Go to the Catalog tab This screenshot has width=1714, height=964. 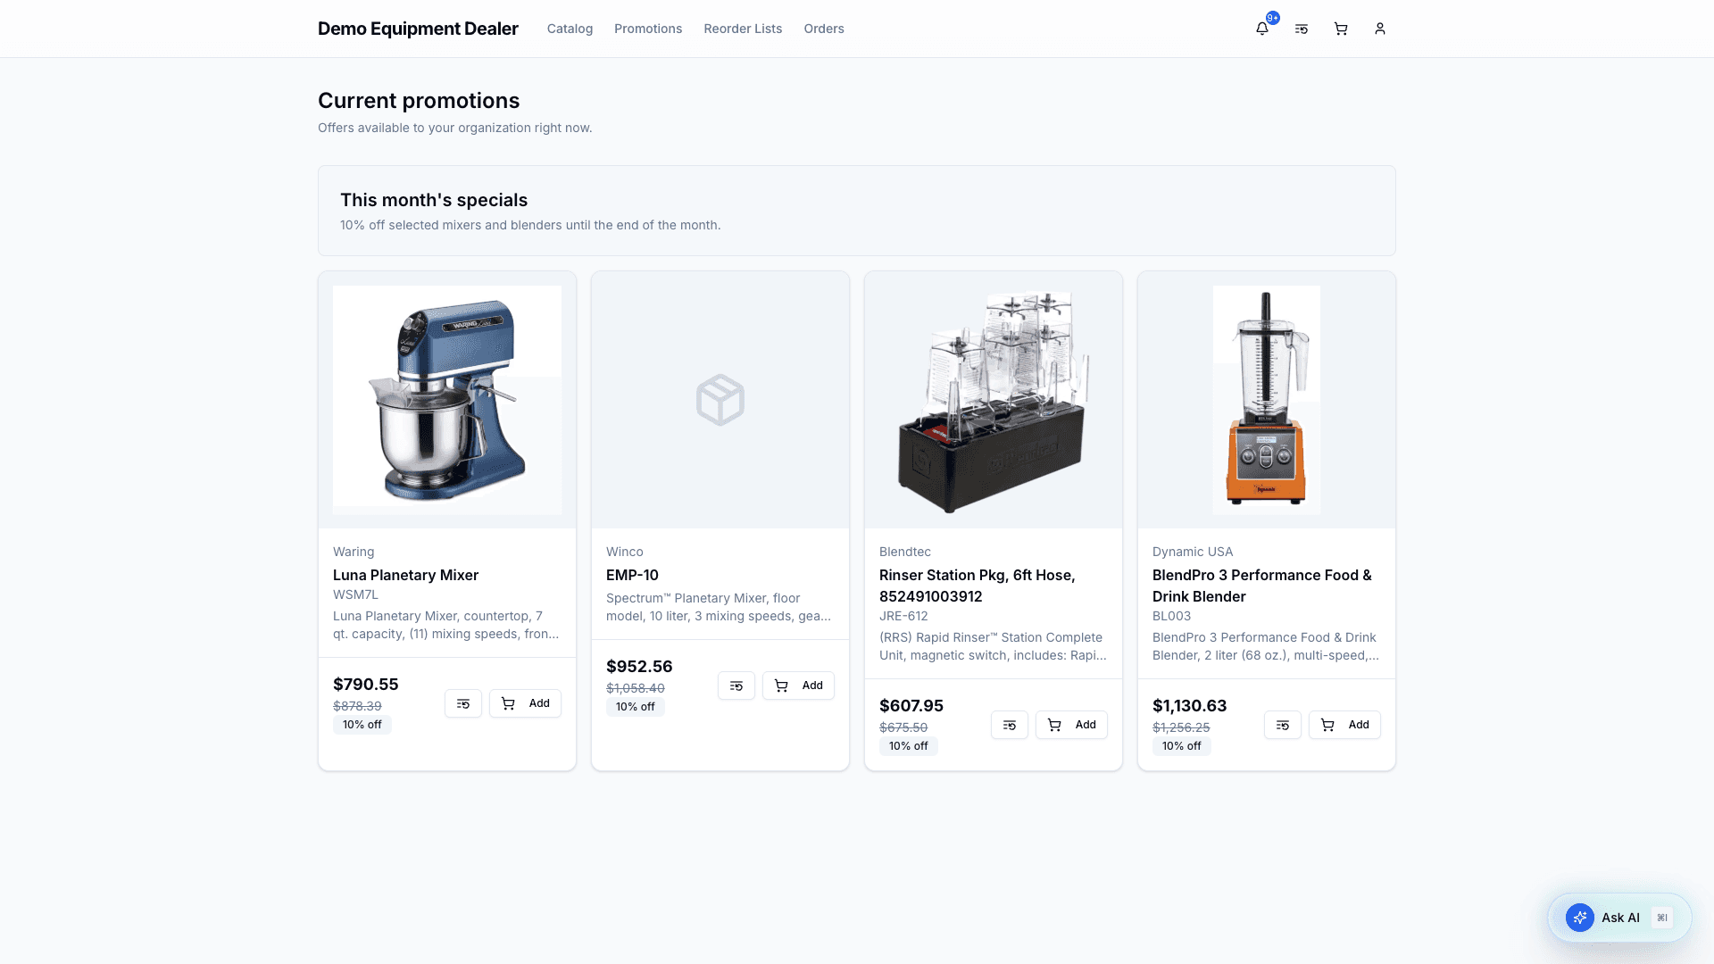570,29
